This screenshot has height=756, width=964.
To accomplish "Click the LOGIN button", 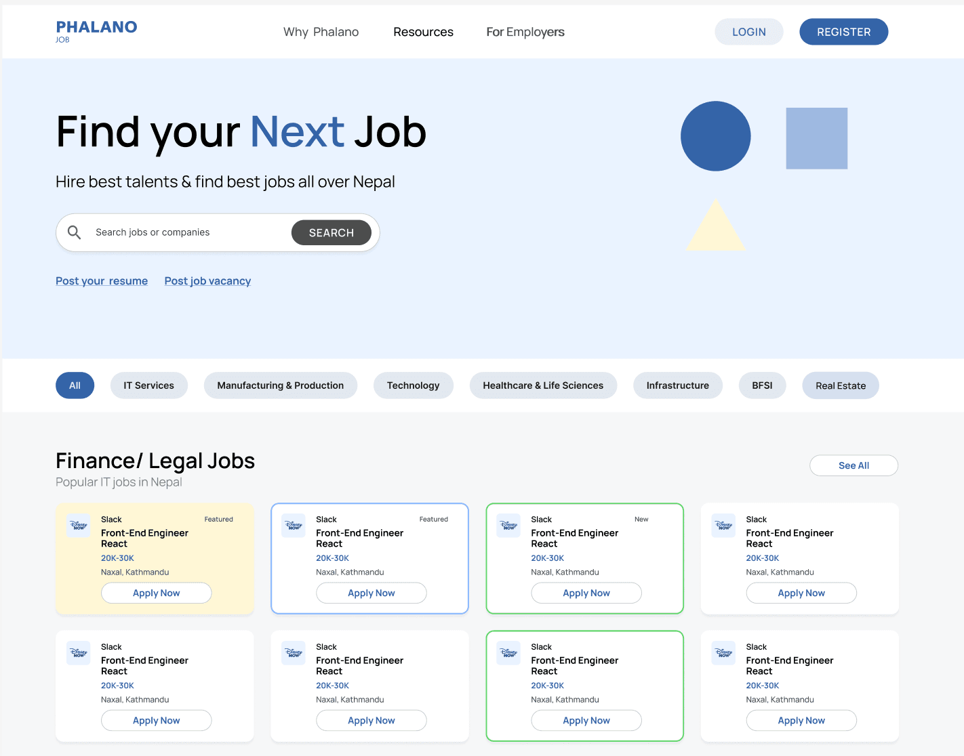I will pyautogui.click(x=748, y=32).
